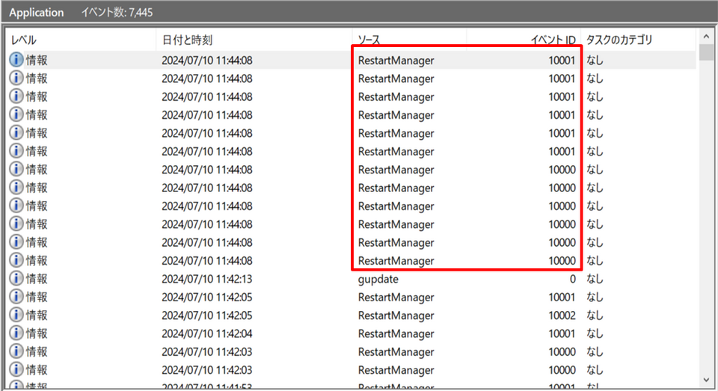Click info icon of row just above gupdate
The width and height of the screenshot is (718, 391).
click(16, 261)
